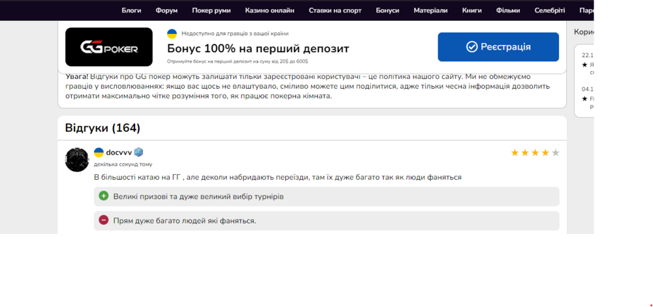The width and height of the screenshot is (653, 307).
Task: Open the Блоги menu item
Action: pyautogui.click(x=131, y=10)
